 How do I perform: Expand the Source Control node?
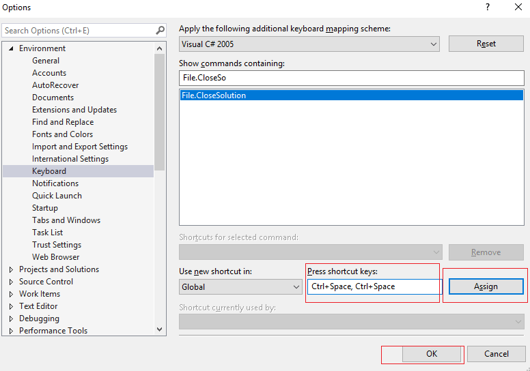point(11,282)
